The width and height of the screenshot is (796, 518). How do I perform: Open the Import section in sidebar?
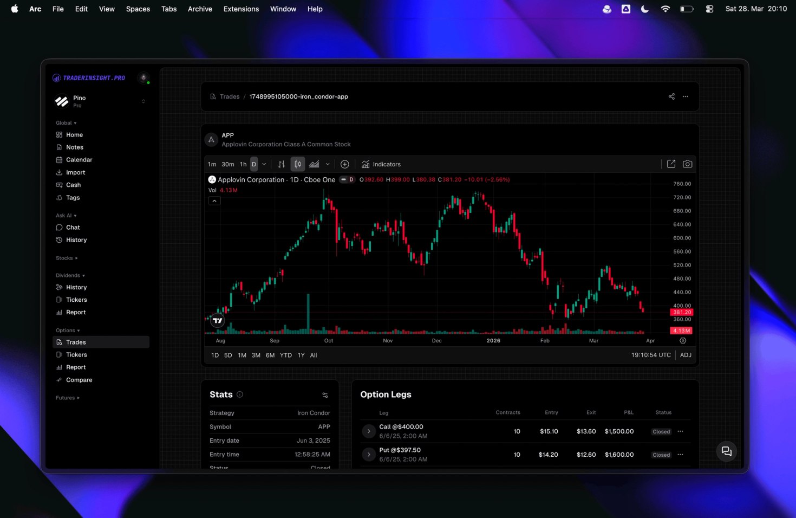75,172
